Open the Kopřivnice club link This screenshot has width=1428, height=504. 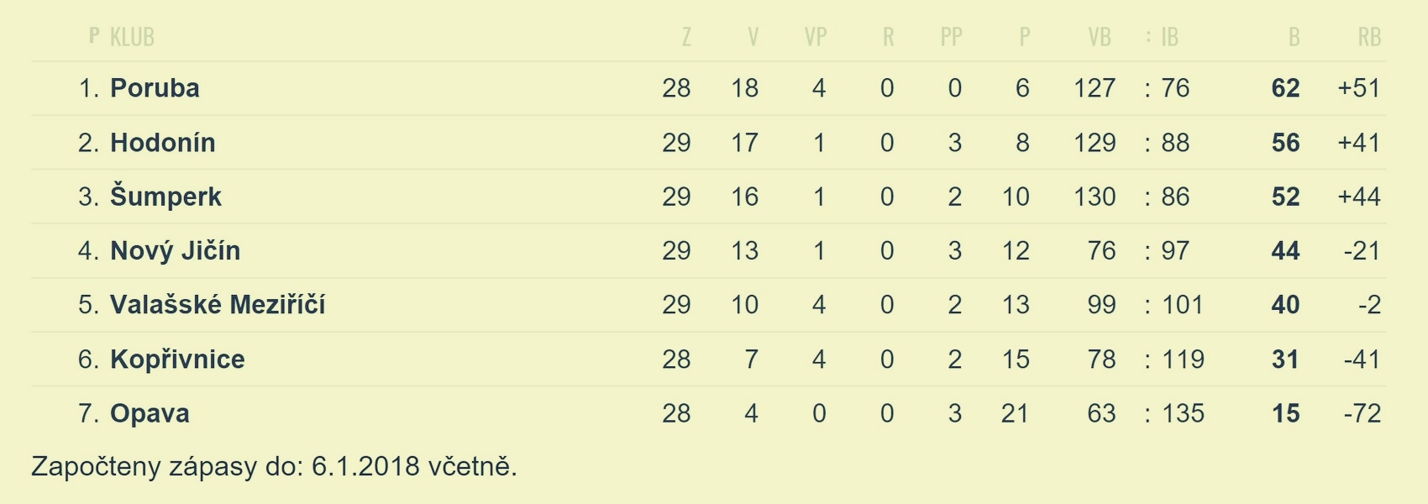177,360
